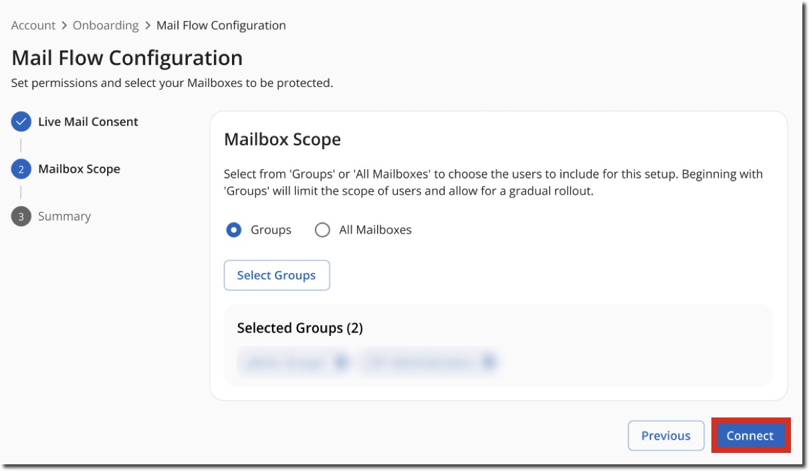Navigate to Account breadcrumb
The width and height of the screenshot is (809, 471).
click(33, 25)
